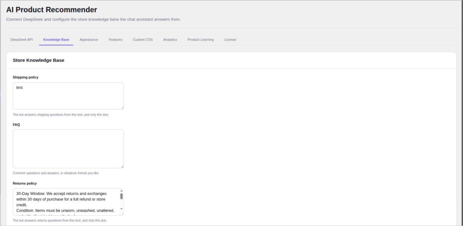Click the 'Common questions and answers' helper text
This screenshot has height=226, width=463.
click(x=56, y=173)
